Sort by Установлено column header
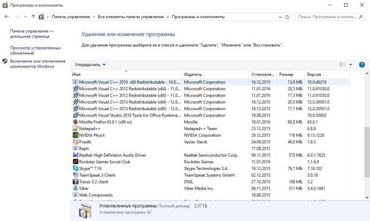Viewport: 370px width, 221px height. click(263, 74)
